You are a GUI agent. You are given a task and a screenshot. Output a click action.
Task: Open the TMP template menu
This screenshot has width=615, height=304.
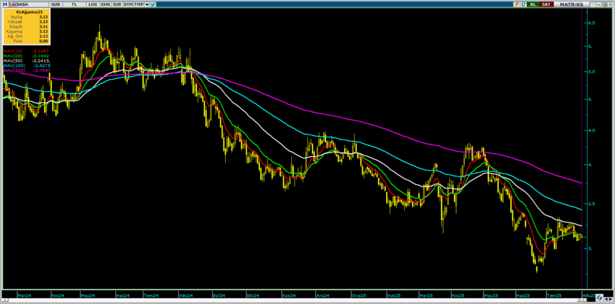pyautogui.click(x=139, y=4)
